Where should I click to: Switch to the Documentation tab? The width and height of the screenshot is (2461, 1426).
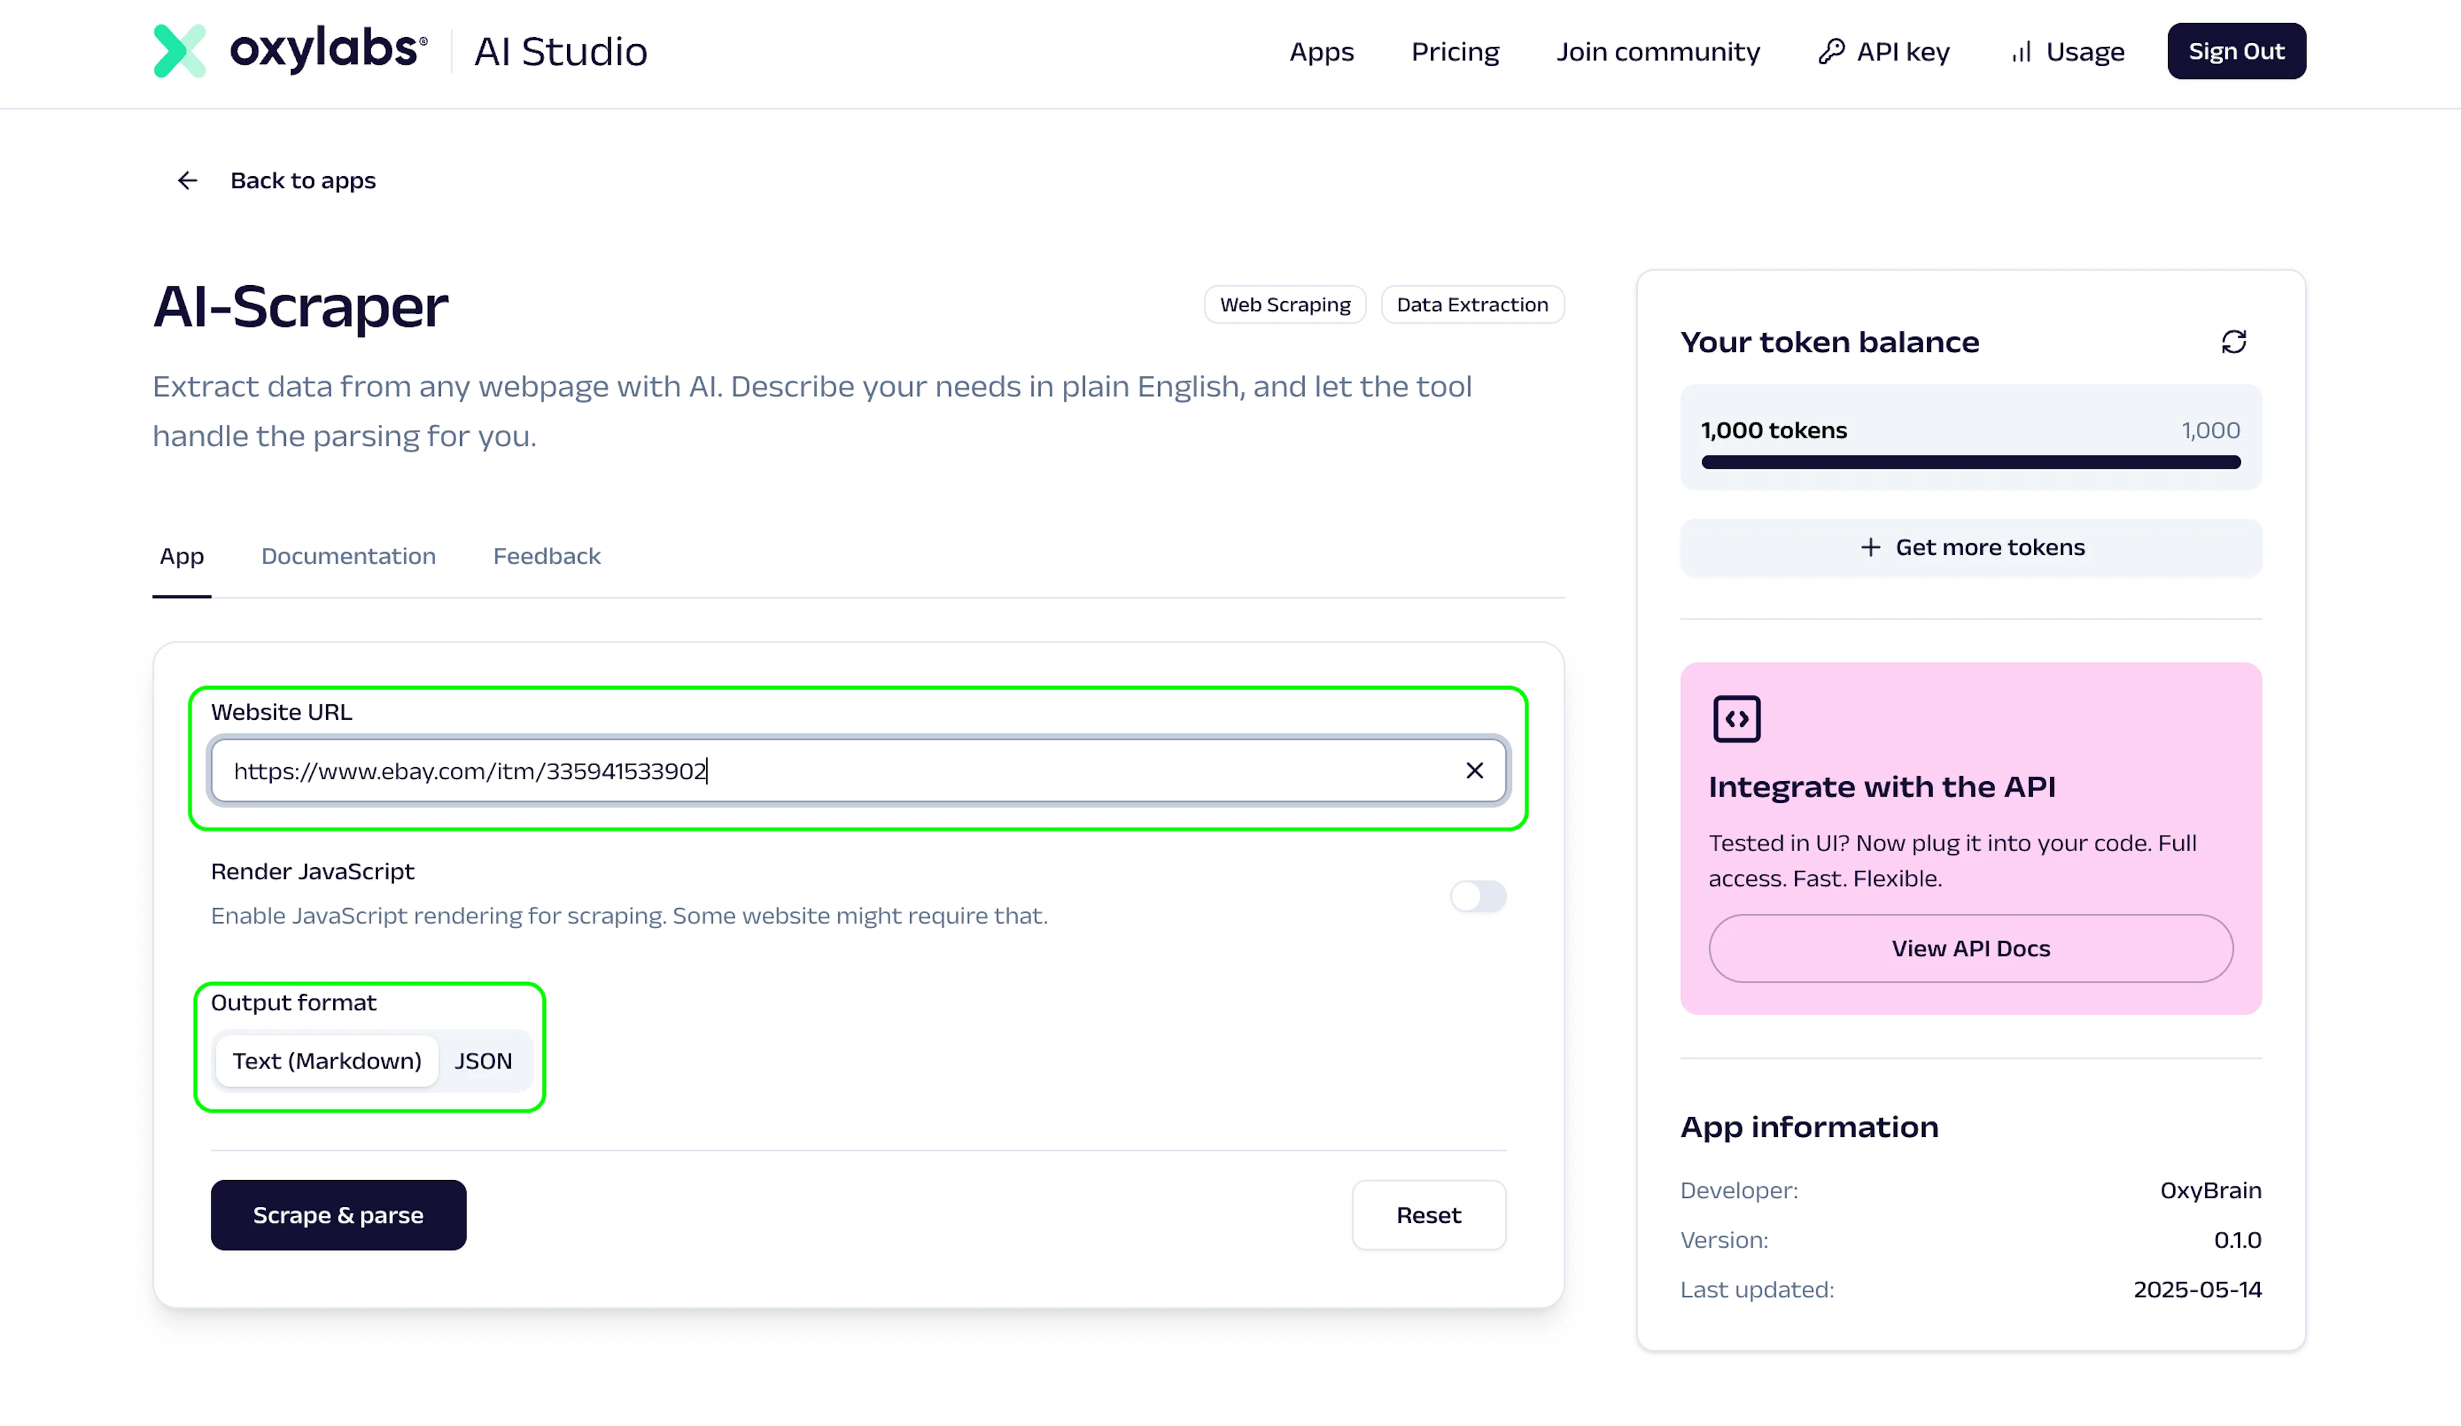click(x=349, y=556)
